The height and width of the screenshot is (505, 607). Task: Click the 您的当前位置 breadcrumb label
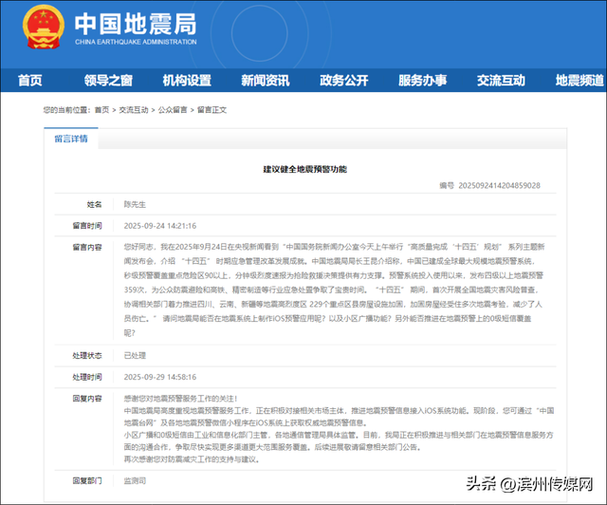(67, 110)
